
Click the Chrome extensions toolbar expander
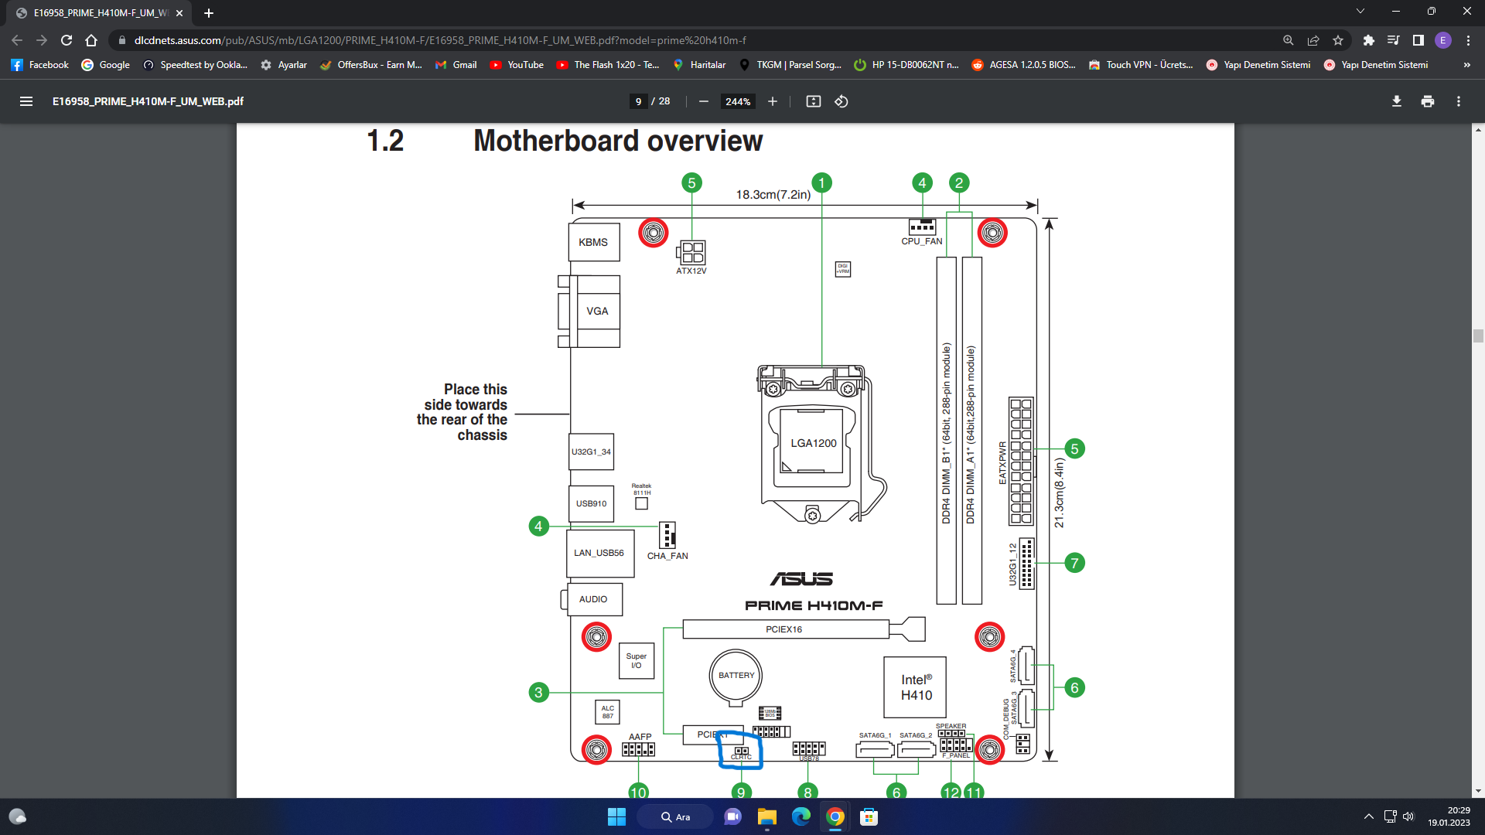(1367, 39)
